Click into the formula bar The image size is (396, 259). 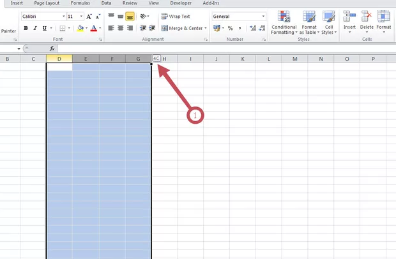[x=226, y=48]
